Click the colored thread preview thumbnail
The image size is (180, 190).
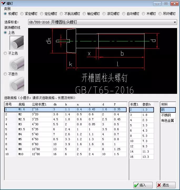tap(17, 43)
